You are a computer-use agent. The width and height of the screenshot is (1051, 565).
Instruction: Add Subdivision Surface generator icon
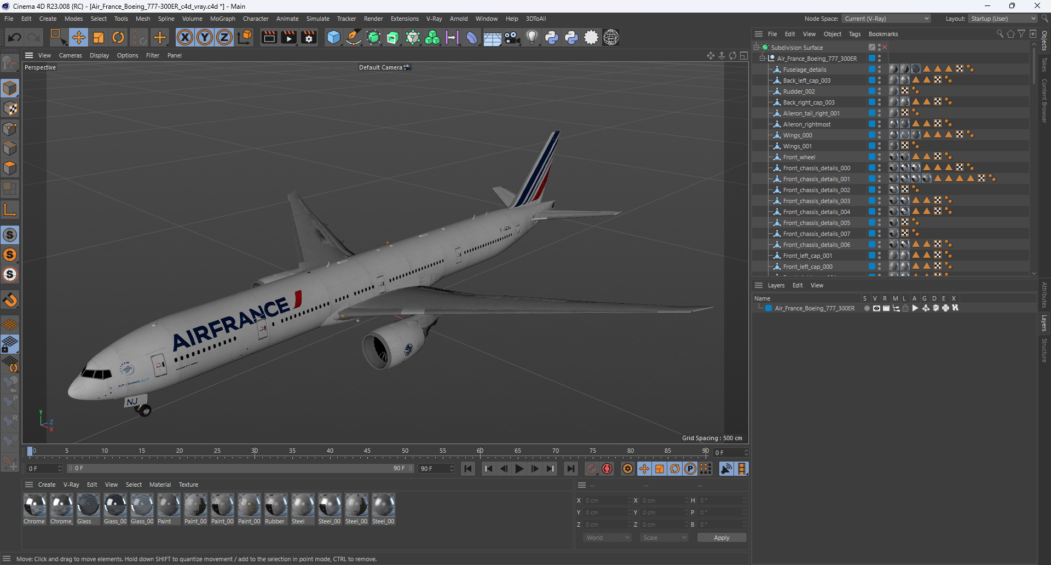coord(373,37)
